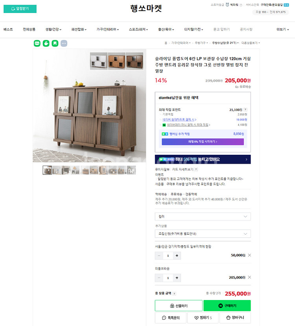Increase 미들브라운 quantity with plus button
The height and width of the screenshot is (326, 295).
point(177,278)
